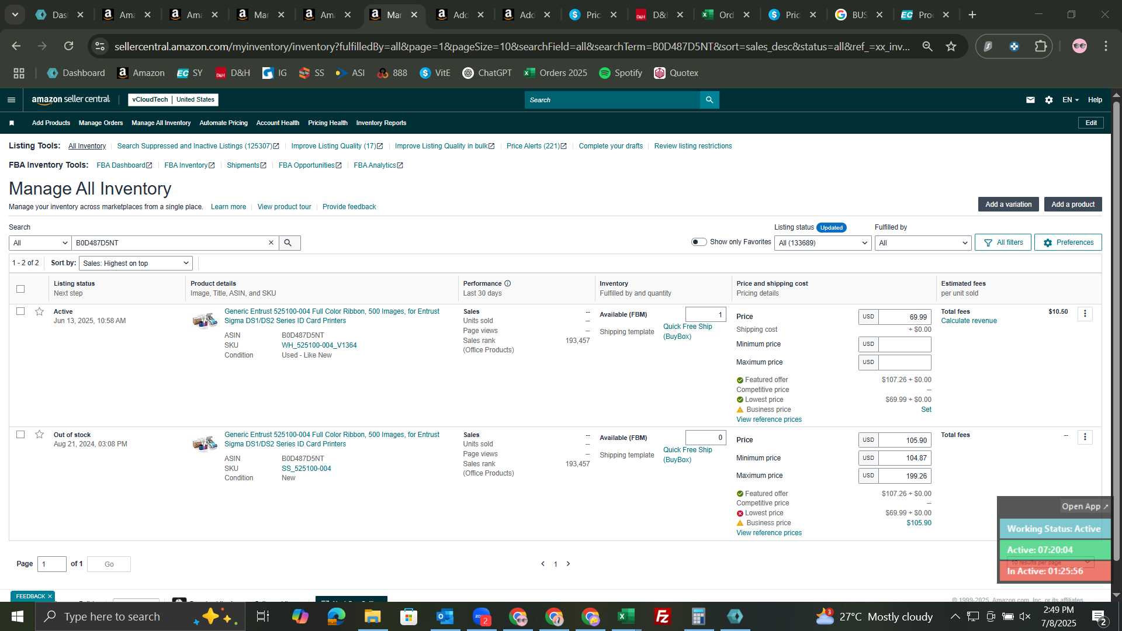Click the Active listing product thumbnail
The height and width of the screenshot is (631, 1122).
(205, 321)
